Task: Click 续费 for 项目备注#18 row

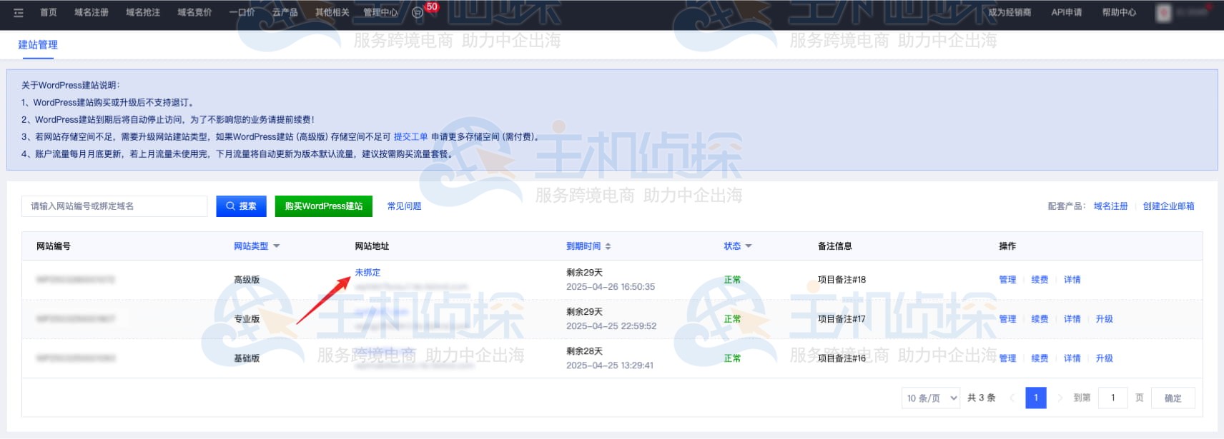Action: (1040, 280)
